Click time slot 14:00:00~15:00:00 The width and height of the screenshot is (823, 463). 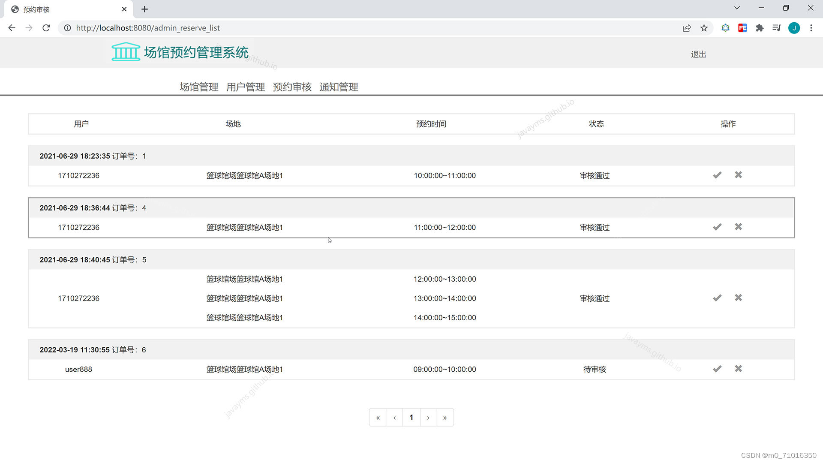445,318
